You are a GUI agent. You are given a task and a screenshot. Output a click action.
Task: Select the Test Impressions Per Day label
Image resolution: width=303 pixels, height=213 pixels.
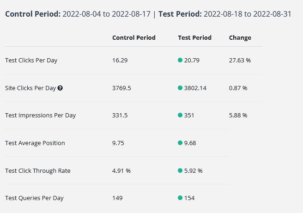[40, 115]
